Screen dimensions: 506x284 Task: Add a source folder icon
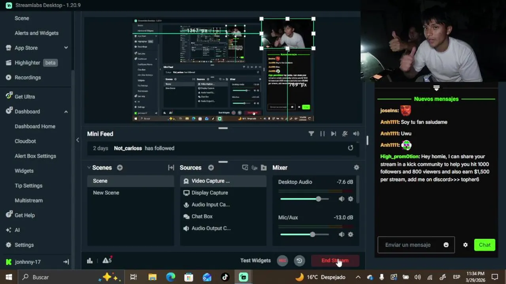pos(264,168)
